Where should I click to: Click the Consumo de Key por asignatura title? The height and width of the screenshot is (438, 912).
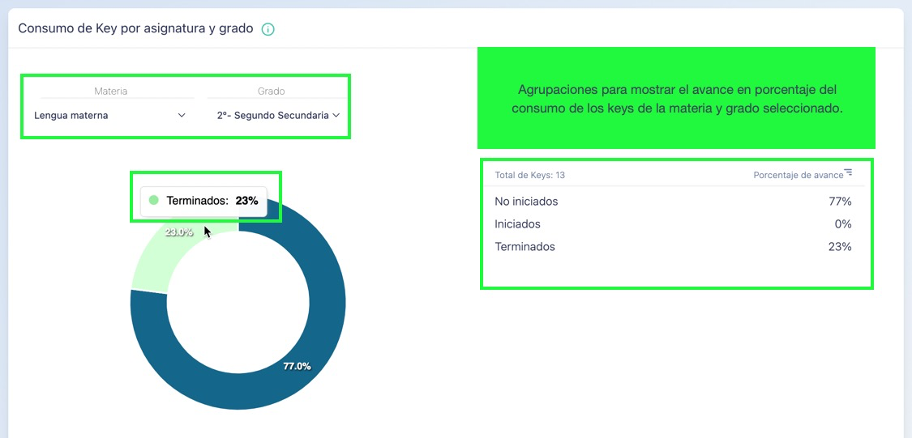135,28
